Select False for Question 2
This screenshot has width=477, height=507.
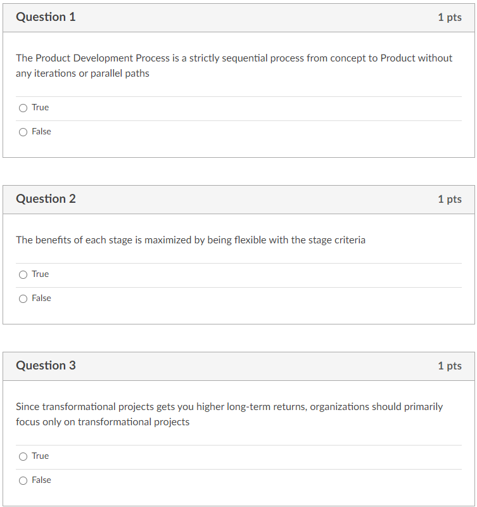23,298
